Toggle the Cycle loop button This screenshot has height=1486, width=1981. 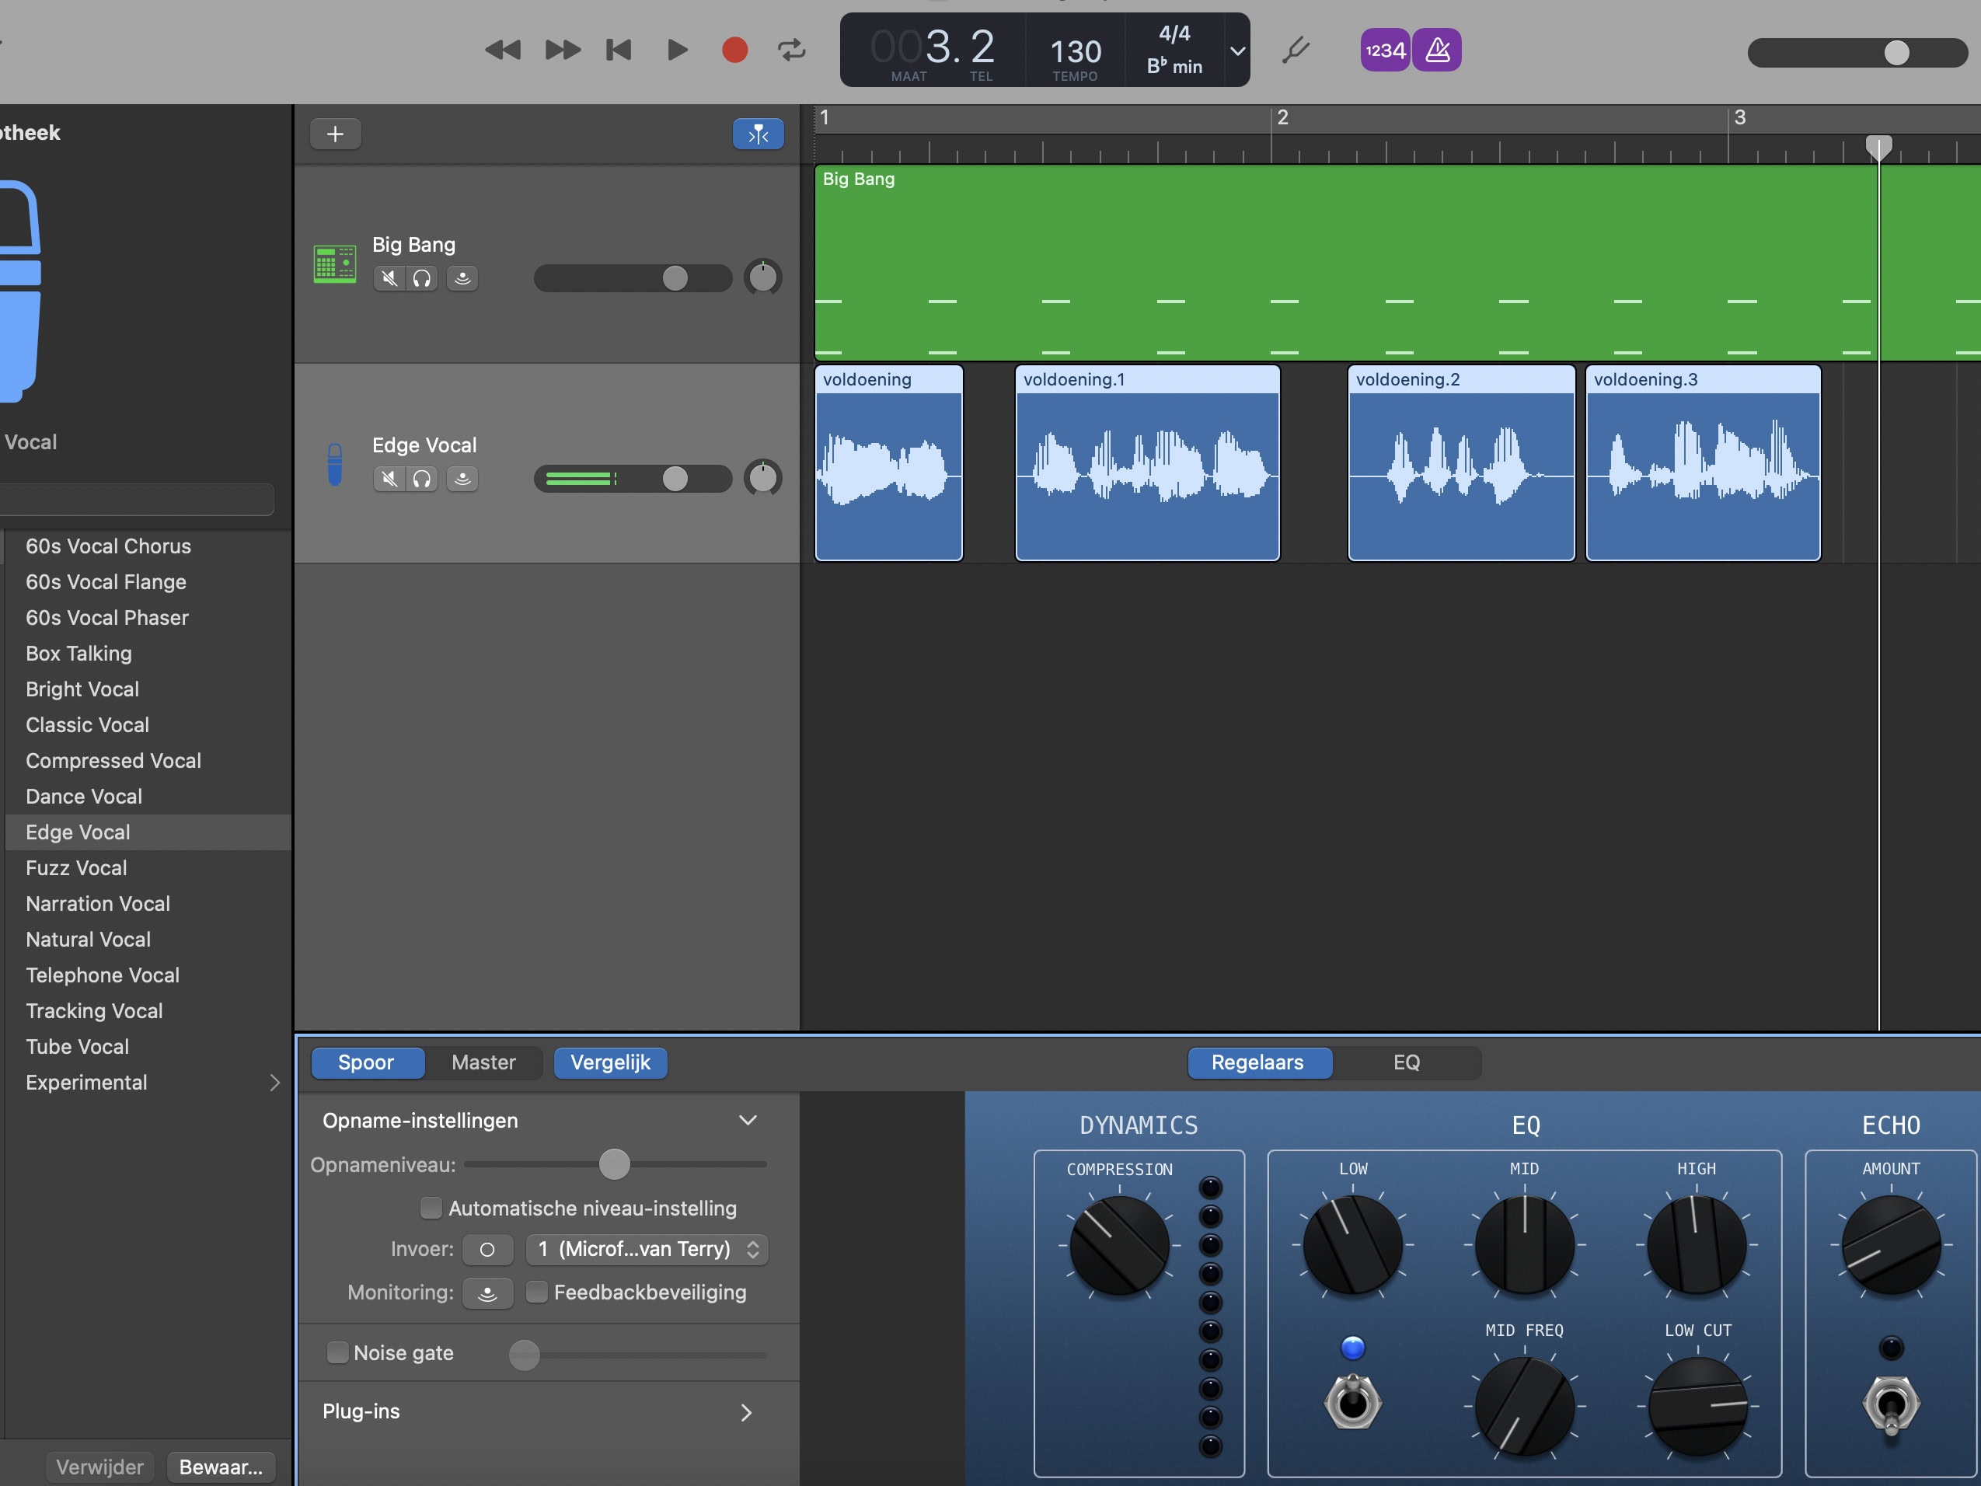point(792,51)
